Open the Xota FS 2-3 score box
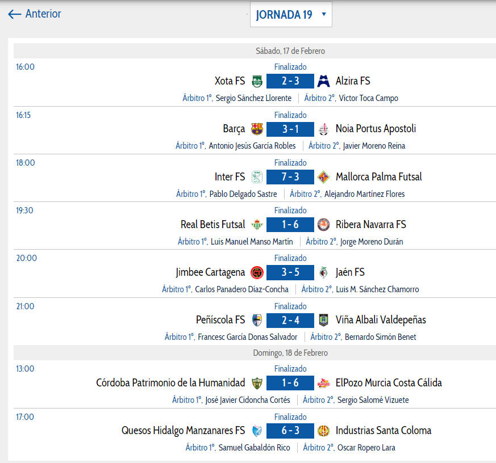Viewport: 496px width, 463px height. coord(290,81)
